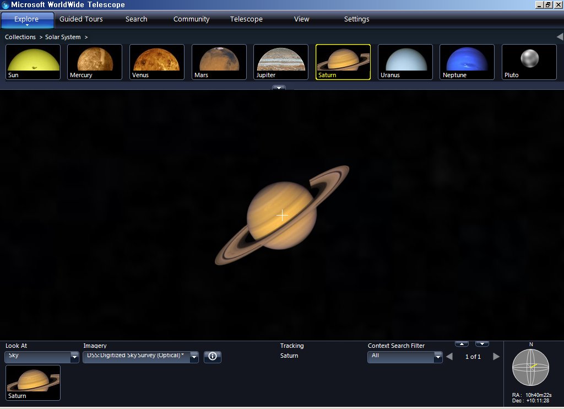
Task: Select the Uranus thumbnail
Action: 405,62
